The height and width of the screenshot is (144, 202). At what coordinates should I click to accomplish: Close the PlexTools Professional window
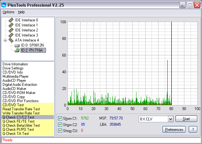[197, 5]
